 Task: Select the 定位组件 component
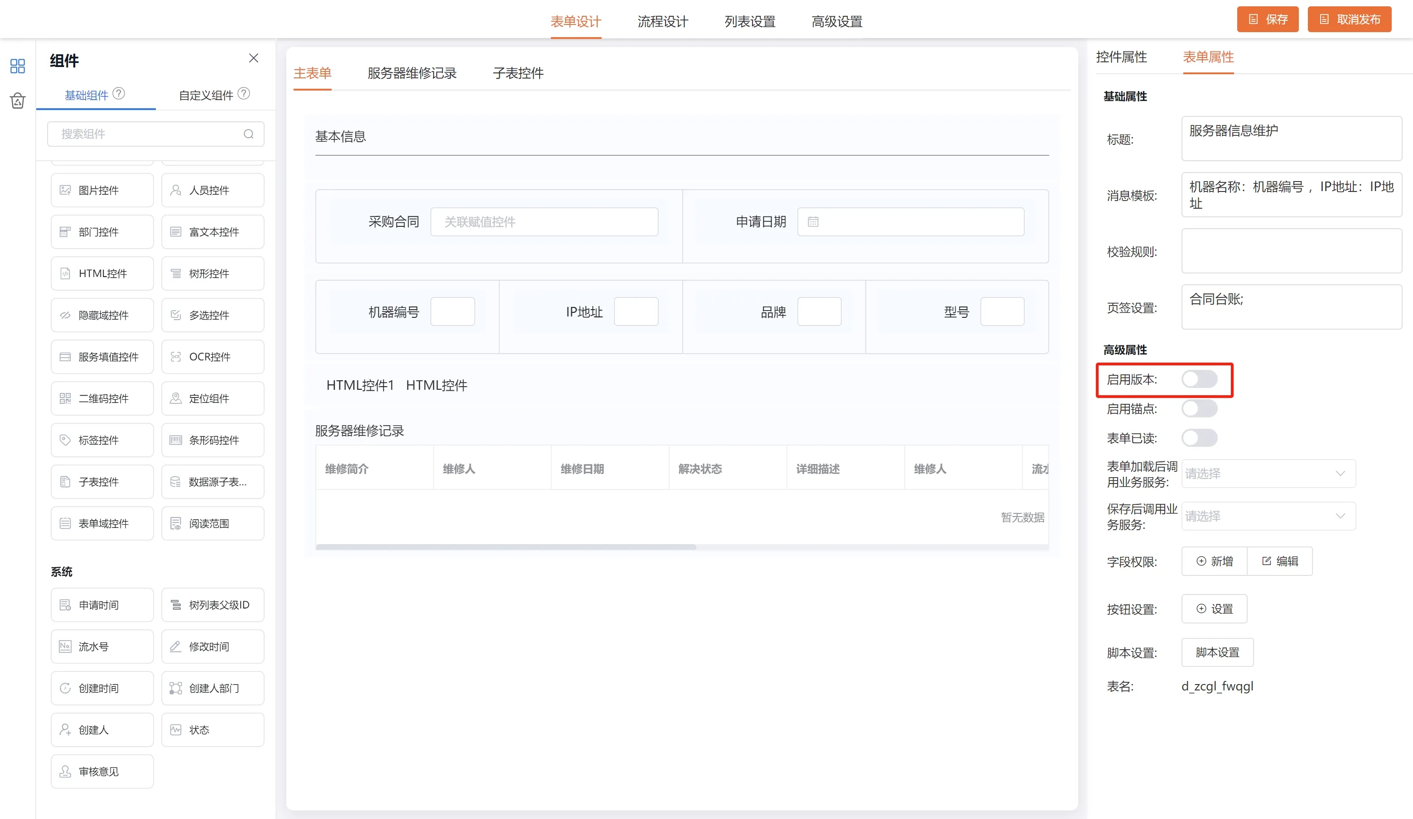pyautogui.click(x=212, y=398)
